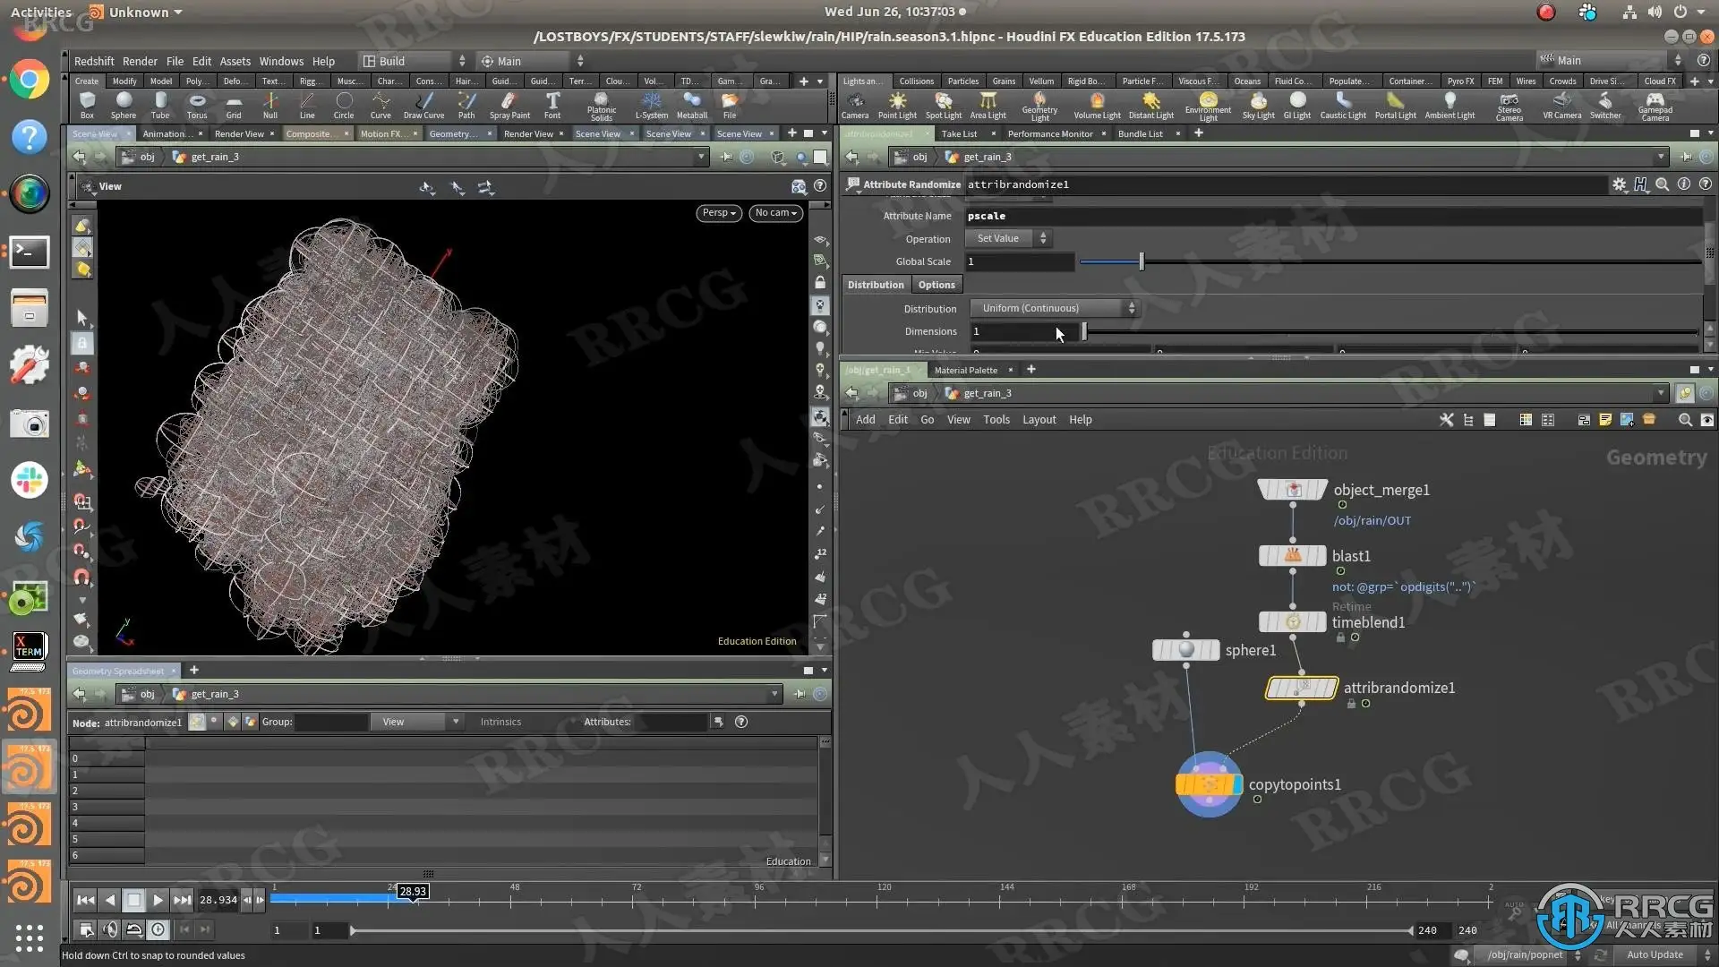Select the sphere1 node
The height and width of the screenshot is (967, 1719).
tap(1185, 650)
